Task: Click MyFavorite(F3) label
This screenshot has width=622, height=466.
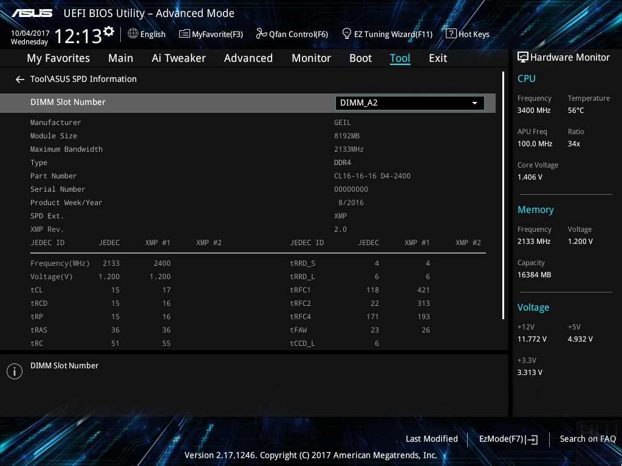Action: [217, 34]
